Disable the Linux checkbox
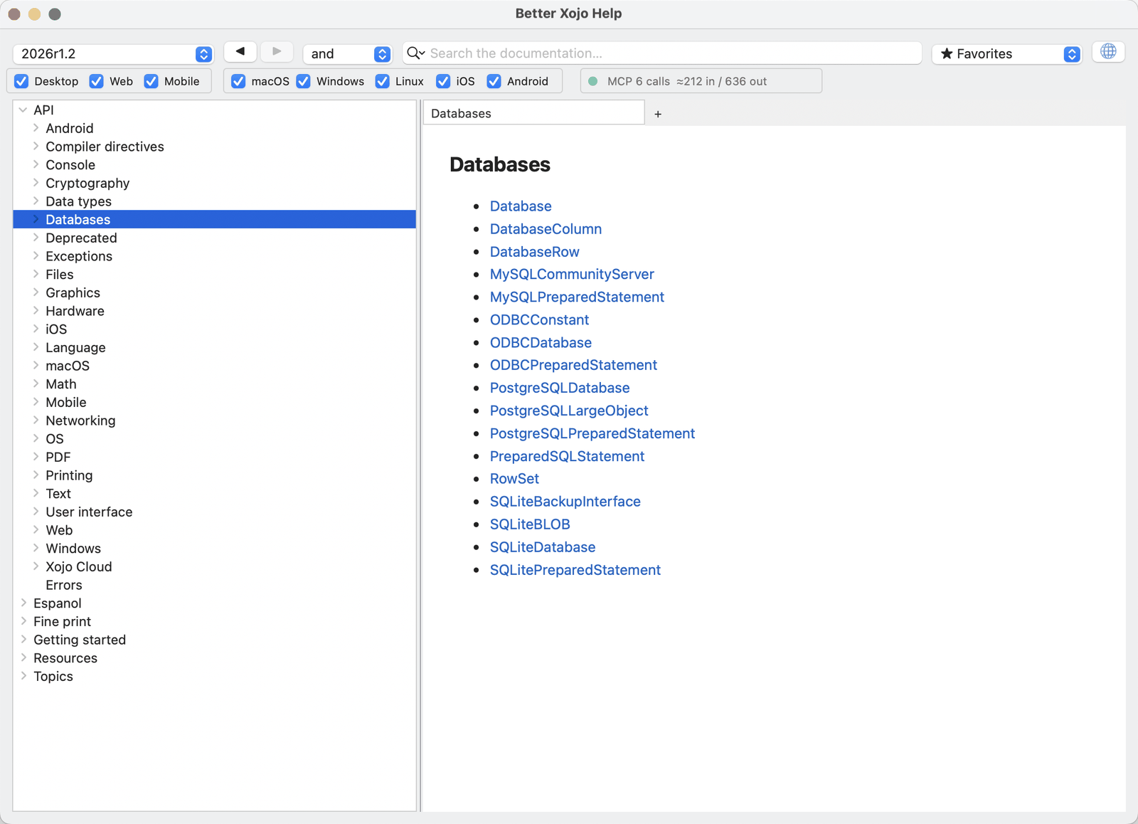The image size is (1138, 824). [x=382, y=81]
